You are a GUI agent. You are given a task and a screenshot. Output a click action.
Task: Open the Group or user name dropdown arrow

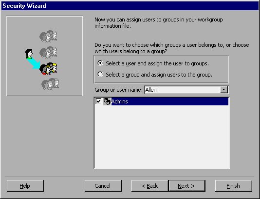point(223,90)
